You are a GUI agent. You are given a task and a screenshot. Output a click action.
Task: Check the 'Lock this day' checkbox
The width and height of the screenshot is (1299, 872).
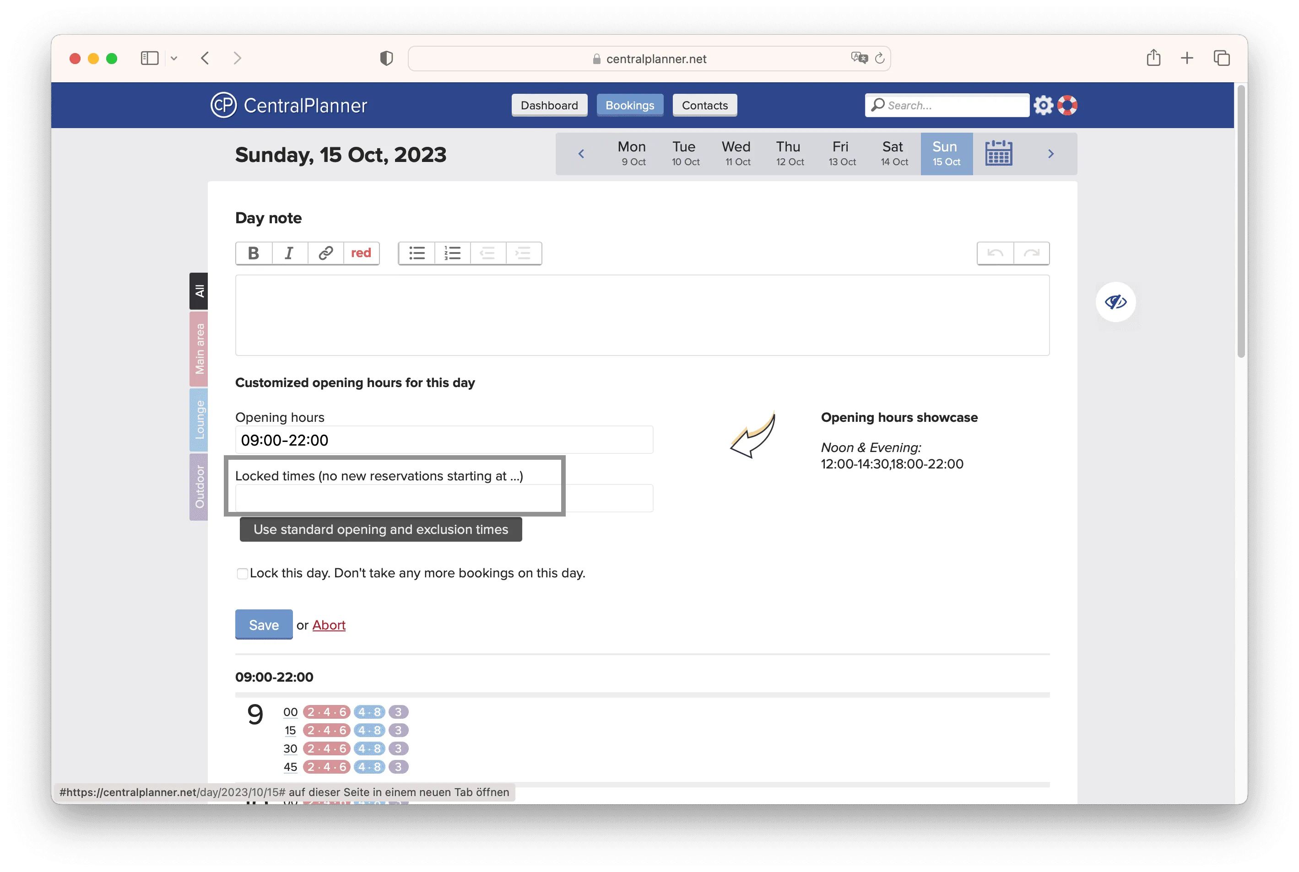point(242,573)
